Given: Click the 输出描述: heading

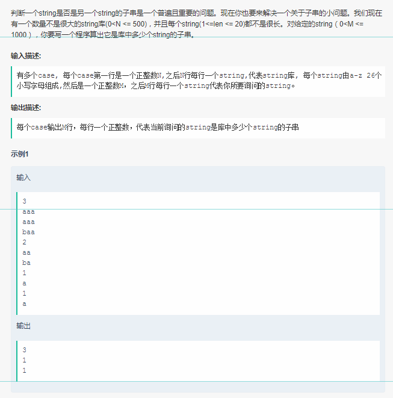Looking at the screenshot, I should (26, 108).
